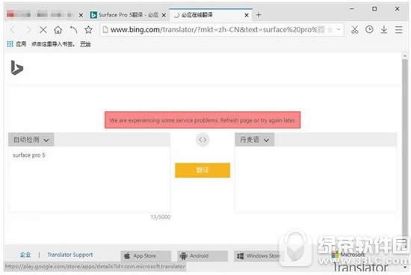Click the 13/5000 character counter
The image size is (411, 275).
161,217
